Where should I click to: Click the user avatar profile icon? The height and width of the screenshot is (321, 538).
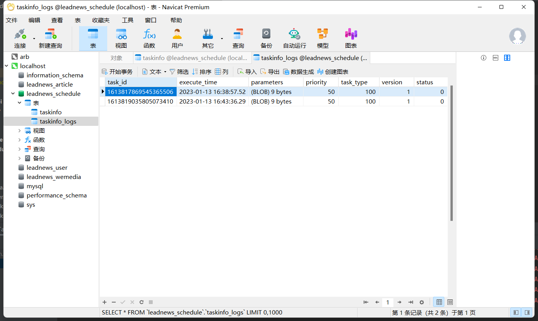(517, 36)
